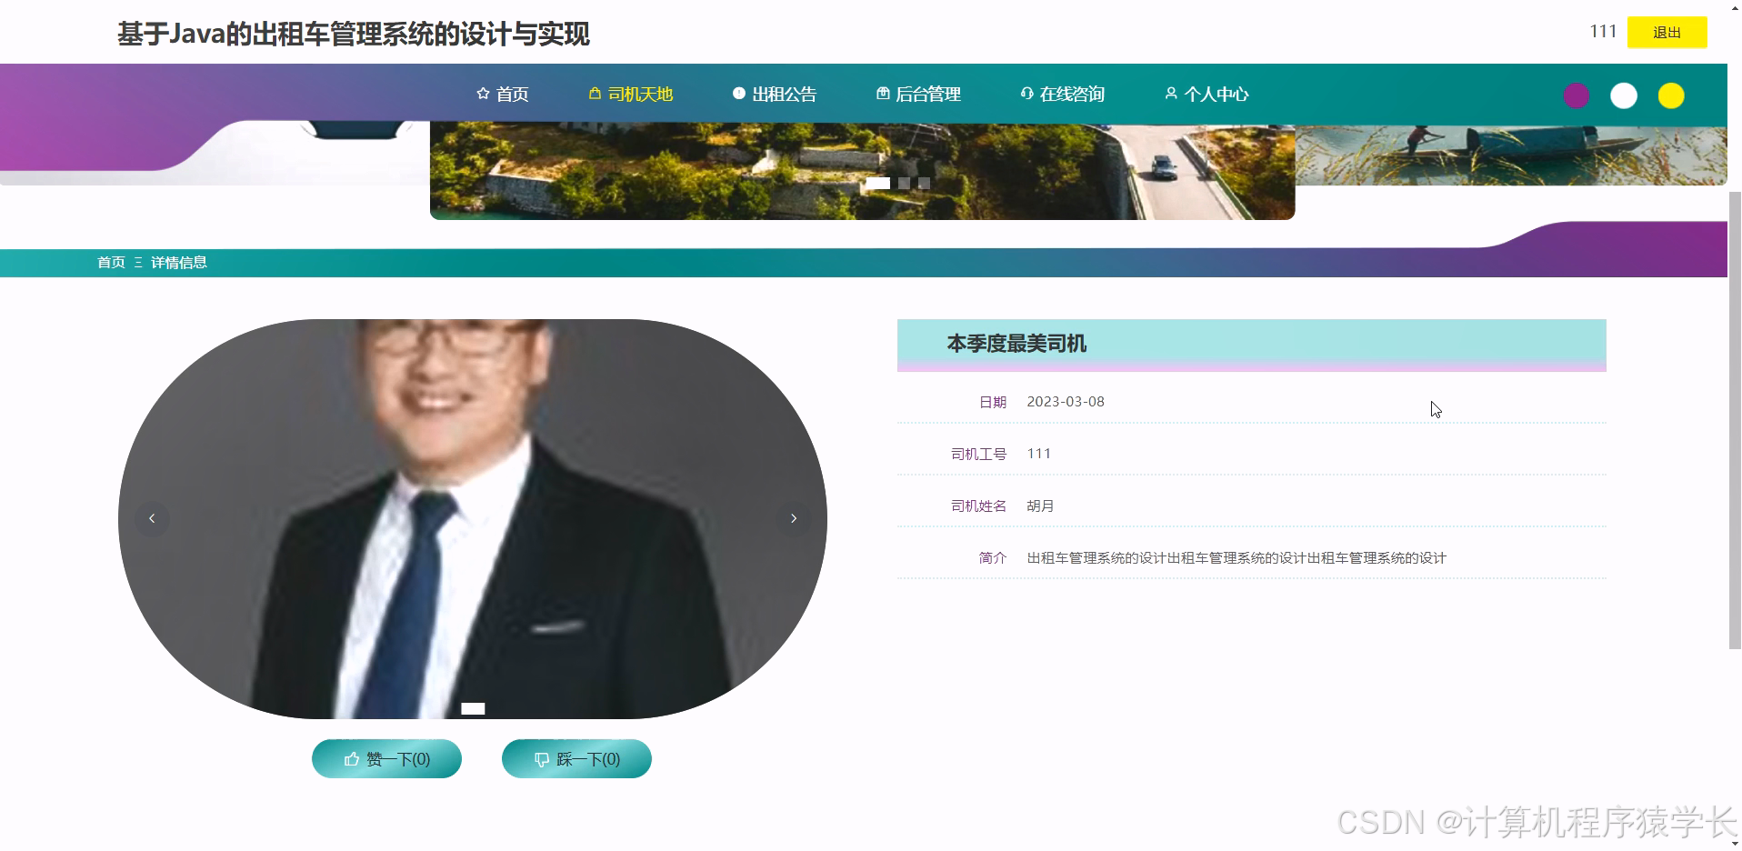Pick the white theme color swatch
Screen dimensions: 1742x851
[1624, 95]
